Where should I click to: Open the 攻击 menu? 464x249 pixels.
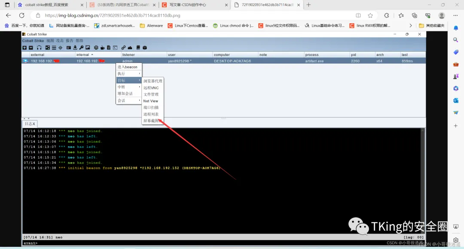click(60, 40)
